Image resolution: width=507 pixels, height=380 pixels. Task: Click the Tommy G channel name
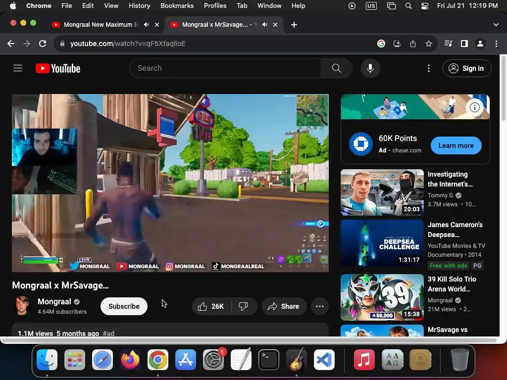point(440,195)
